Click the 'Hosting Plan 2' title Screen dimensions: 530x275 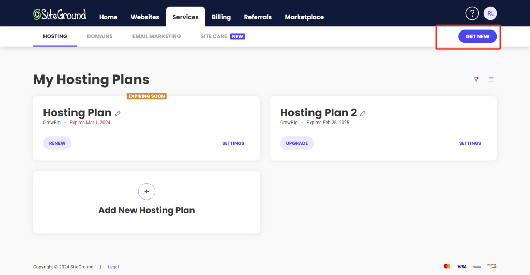tap(318, 113)
